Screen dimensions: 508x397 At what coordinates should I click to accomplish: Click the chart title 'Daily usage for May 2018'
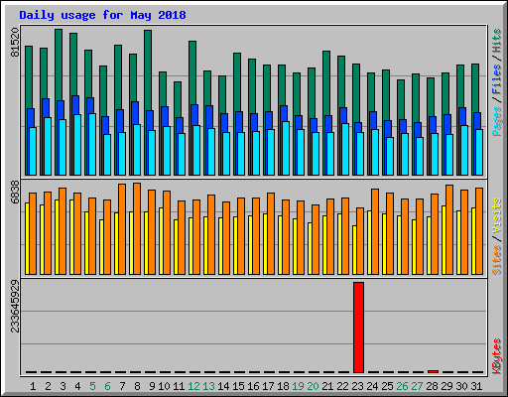pos(102,15)
